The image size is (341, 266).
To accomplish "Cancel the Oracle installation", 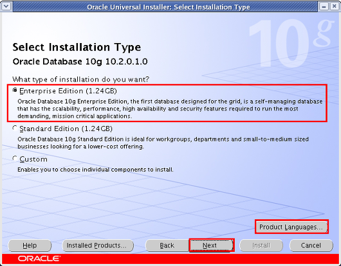I will click(x=311, y=245).
